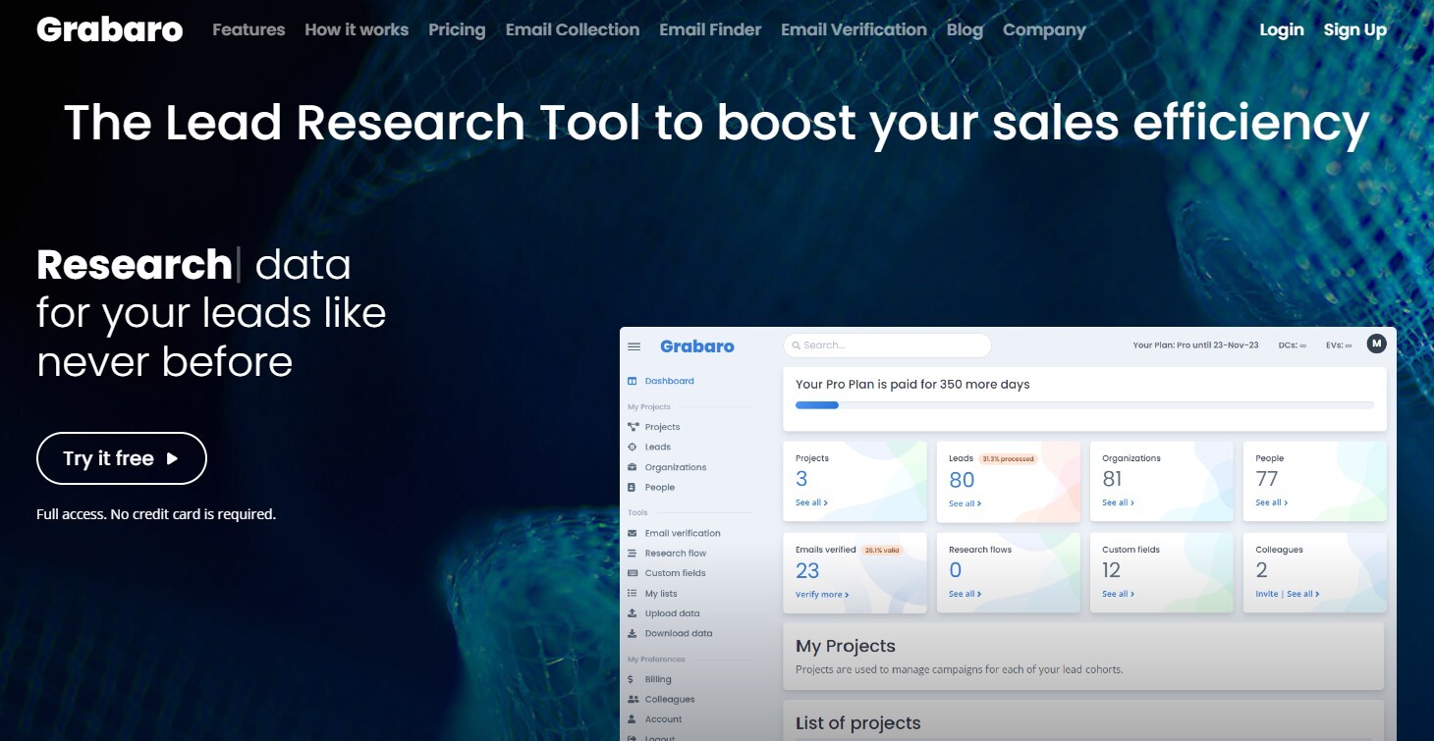The image size is (1434, 741).
Task: Click the My lists icon in the sidebar
Action: coord(633,594)
